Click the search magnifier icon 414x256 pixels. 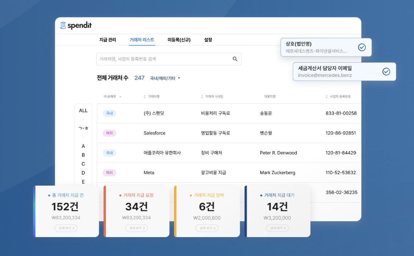click(235, 59)
